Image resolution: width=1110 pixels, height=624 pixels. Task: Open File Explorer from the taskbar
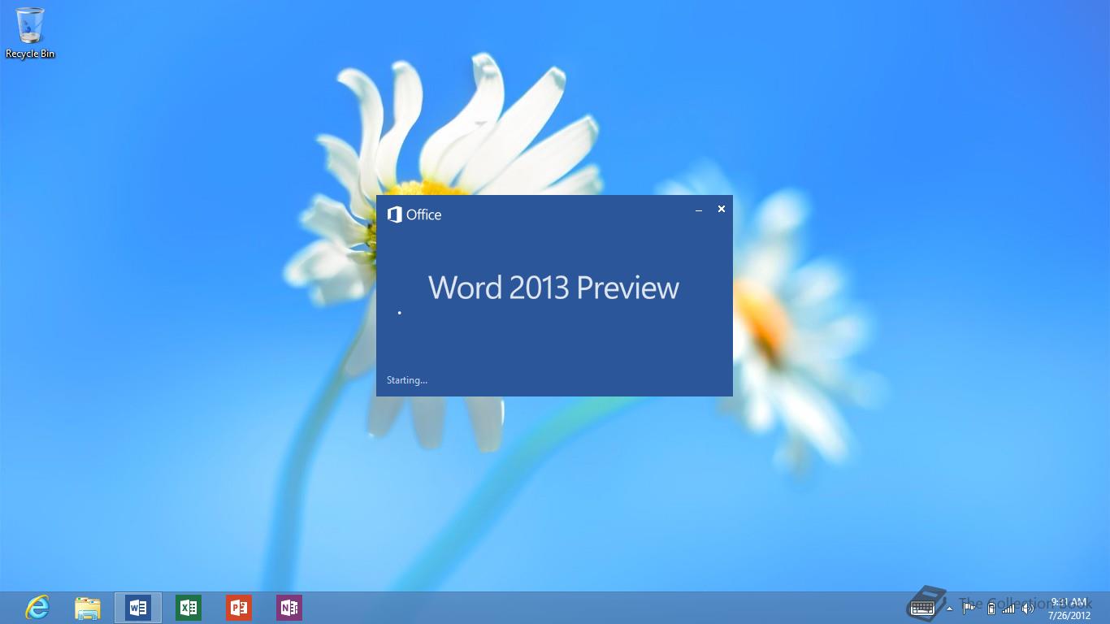coord(88,608)
